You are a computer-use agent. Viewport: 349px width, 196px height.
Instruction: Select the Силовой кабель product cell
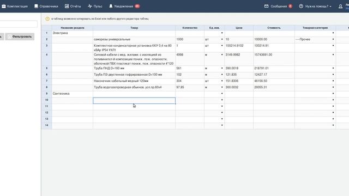pyautogui.click(x=134, y=59)
